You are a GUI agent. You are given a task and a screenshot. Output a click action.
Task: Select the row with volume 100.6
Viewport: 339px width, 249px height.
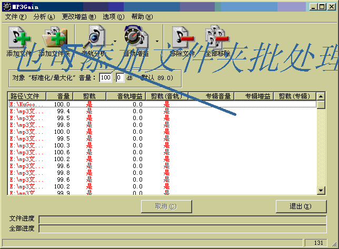(163, 152)
